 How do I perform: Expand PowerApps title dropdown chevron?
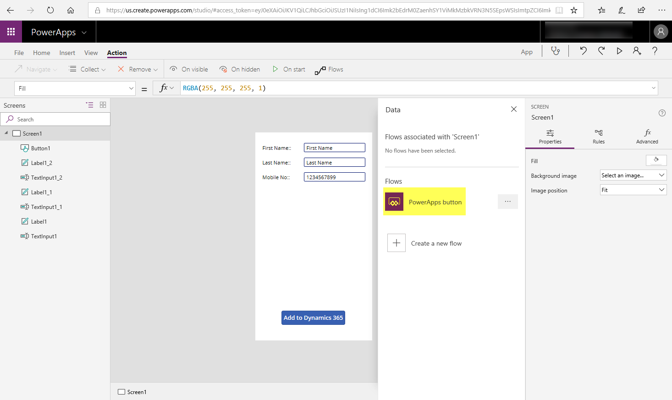point(84,33)
